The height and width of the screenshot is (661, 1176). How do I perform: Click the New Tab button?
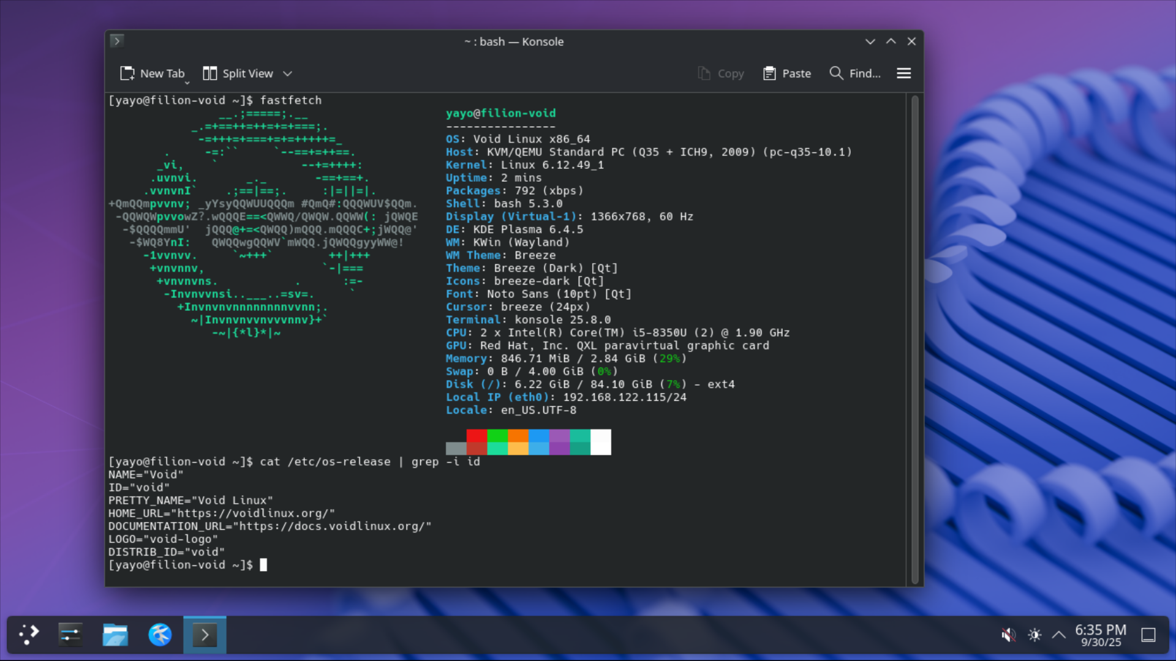(x=153, y=73)
